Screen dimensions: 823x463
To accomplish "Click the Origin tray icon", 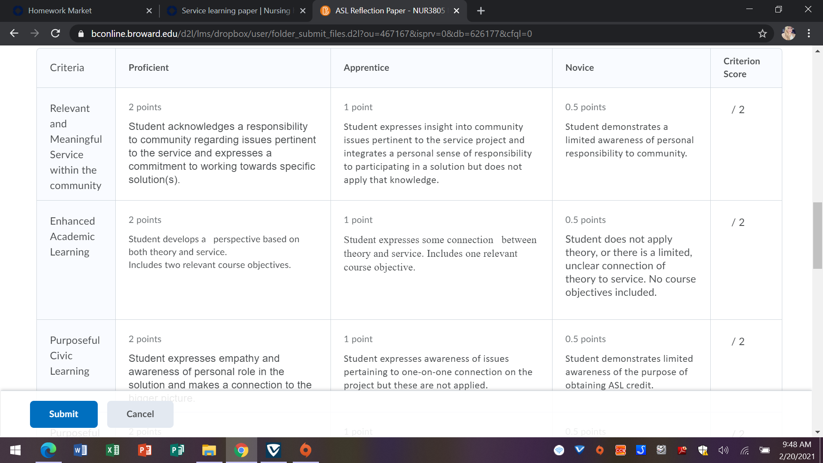I will pyautogui.click(x=600, y=450).
